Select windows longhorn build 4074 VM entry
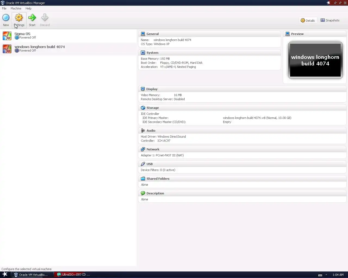 [68, 49]
